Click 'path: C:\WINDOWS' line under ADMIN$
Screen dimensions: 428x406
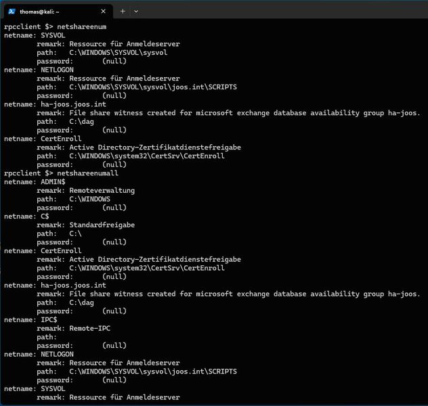point(73,200)
